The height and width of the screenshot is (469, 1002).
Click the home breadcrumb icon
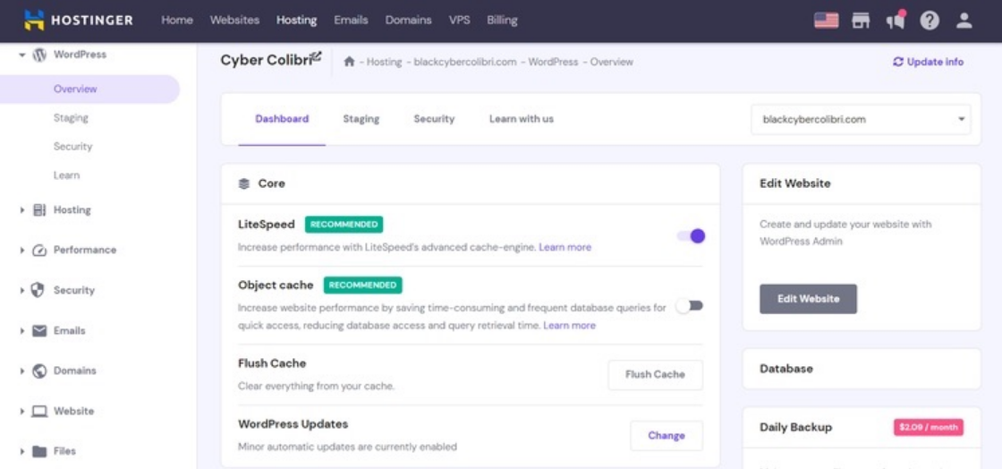[349, 62]
